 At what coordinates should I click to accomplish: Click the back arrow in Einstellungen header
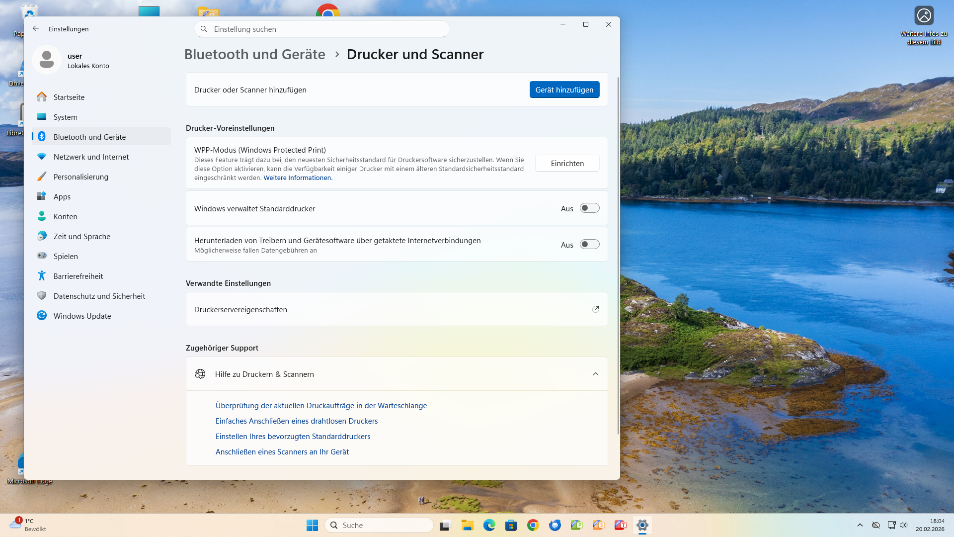tap(36, 29)
